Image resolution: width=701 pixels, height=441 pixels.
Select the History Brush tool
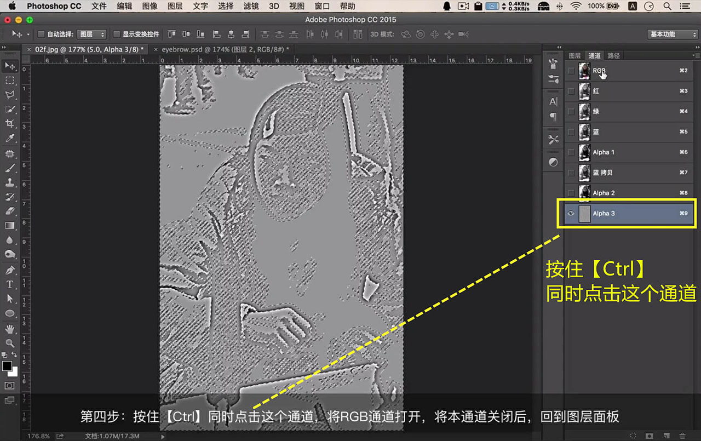coord(9,197)
